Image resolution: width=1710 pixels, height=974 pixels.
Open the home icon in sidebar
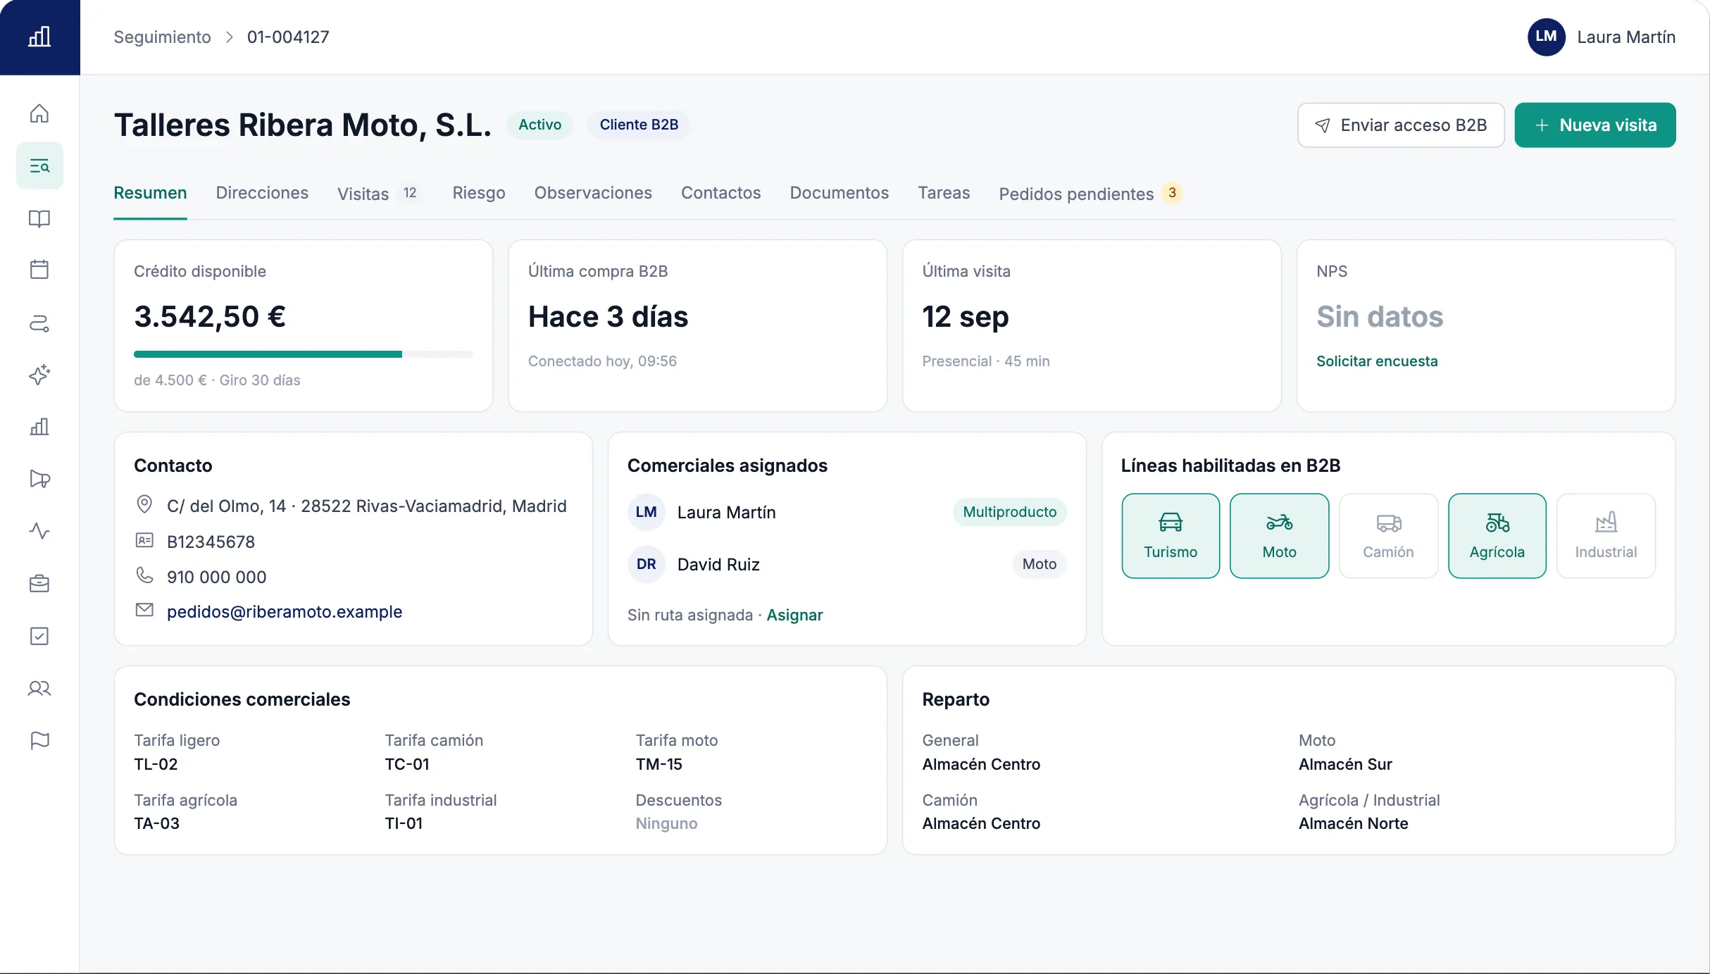pyautogui.click(x=39, y=113)
